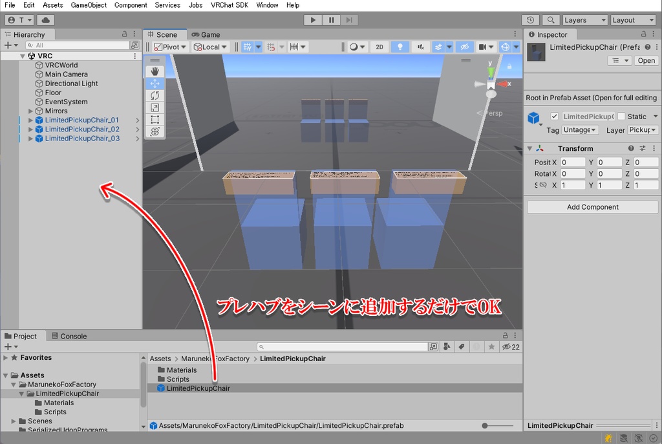This screenshot has height=444, width=662.
Task: Open the GameObject menu
Action: [89, 5]
